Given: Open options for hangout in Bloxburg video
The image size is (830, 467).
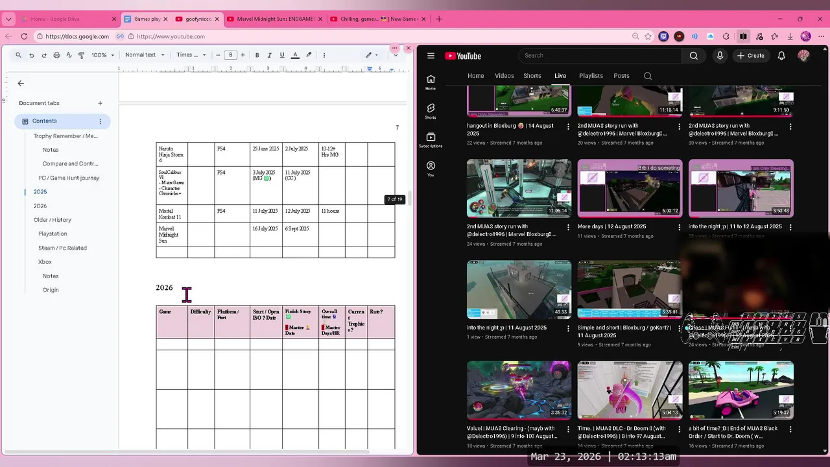Looking at the screenshot, I should pos(569,126).
